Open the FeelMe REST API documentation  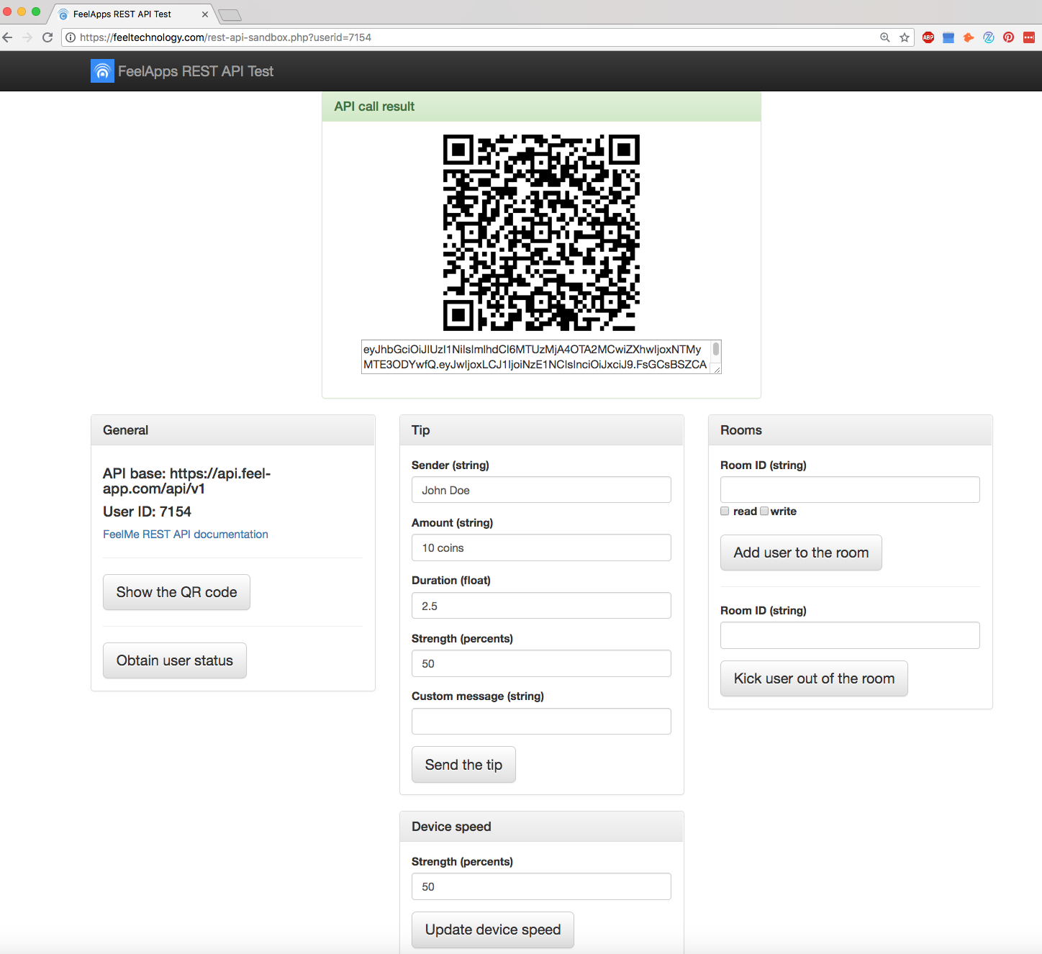(185, 534)
